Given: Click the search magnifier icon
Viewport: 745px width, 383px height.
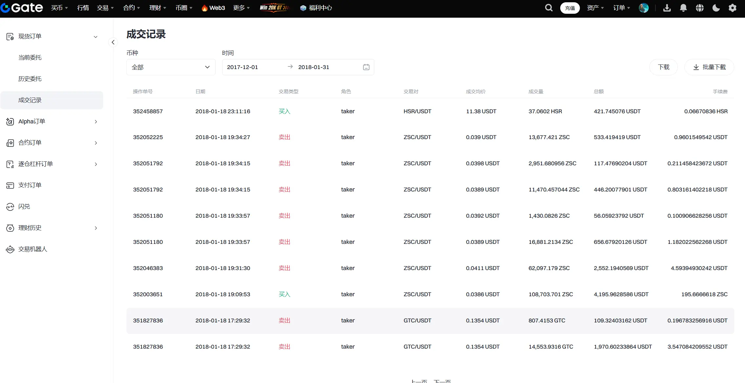Looking at the screenshot, I should [549, 8].
